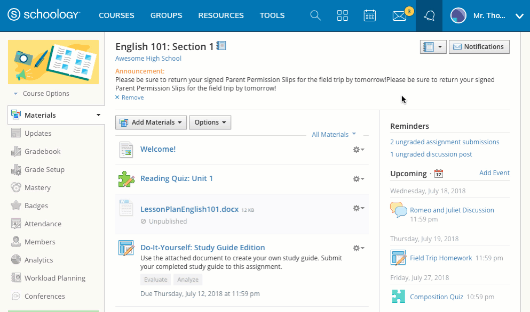The image size is (530, 312).
Task: Open the COURSES menu
Action: tap(116, 15)
